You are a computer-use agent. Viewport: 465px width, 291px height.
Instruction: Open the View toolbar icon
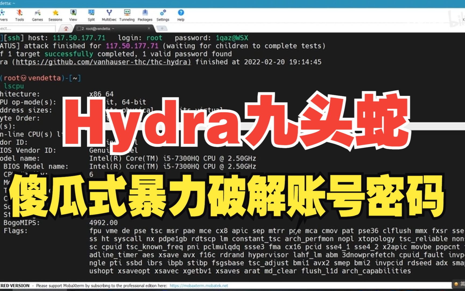point(73,15)
